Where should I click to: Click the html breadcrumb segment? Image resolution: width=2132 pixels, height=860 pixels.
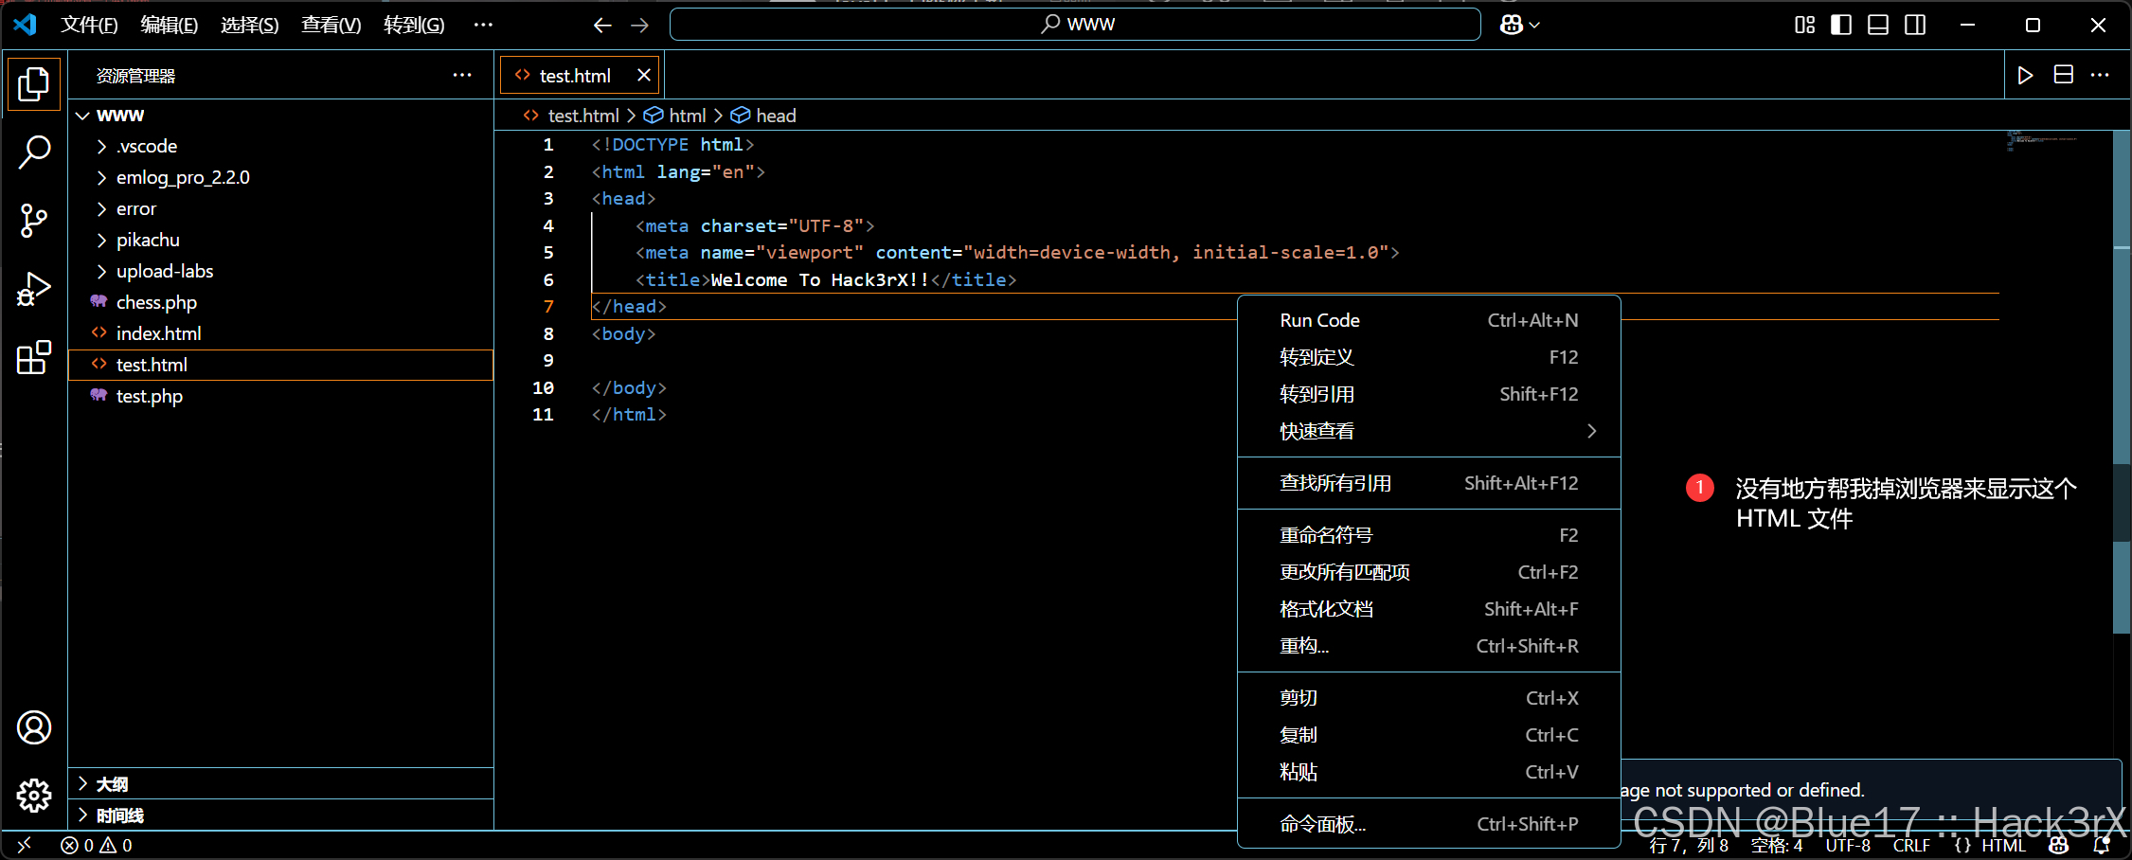(675, 116)
